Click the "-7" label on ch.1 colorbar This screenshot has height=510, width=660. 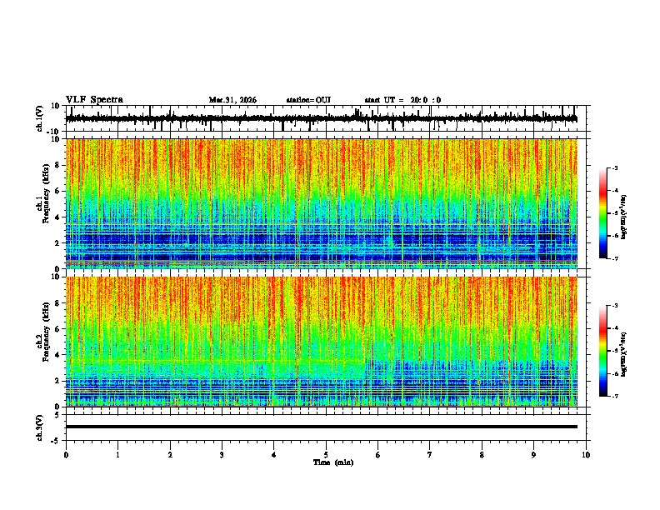pyautogui.click(x=614, y=258)
